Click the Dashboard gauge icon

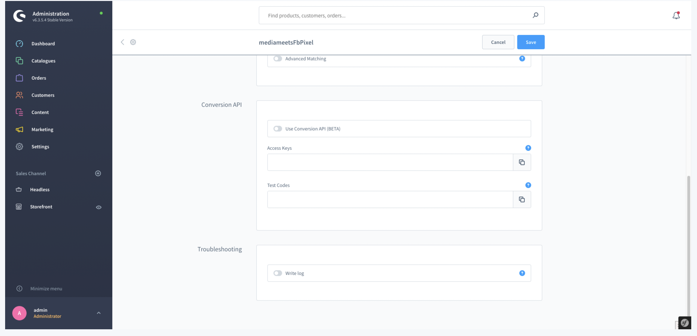(x=19, y=44)
